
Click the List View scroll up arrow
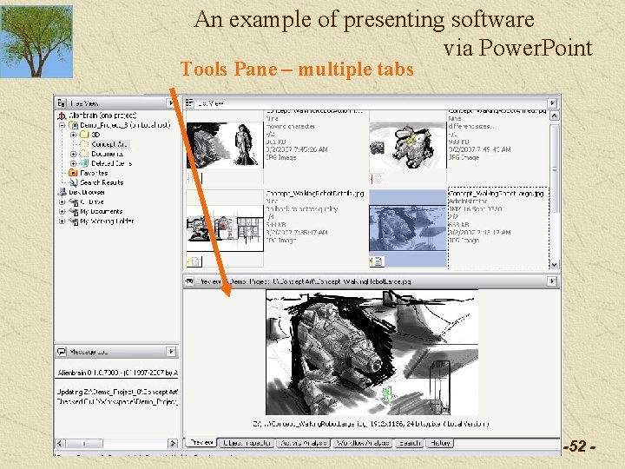555,116
